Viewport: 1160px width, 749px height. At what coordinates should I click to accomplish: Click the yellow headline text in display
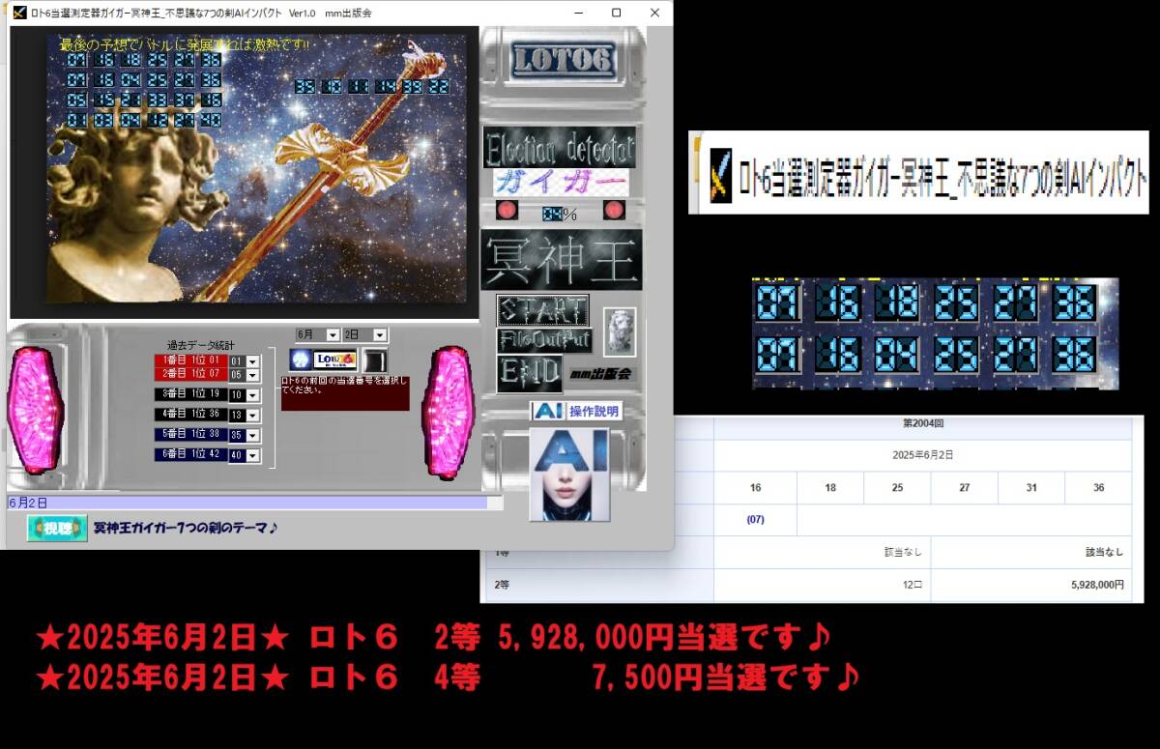tap(184, 44)
